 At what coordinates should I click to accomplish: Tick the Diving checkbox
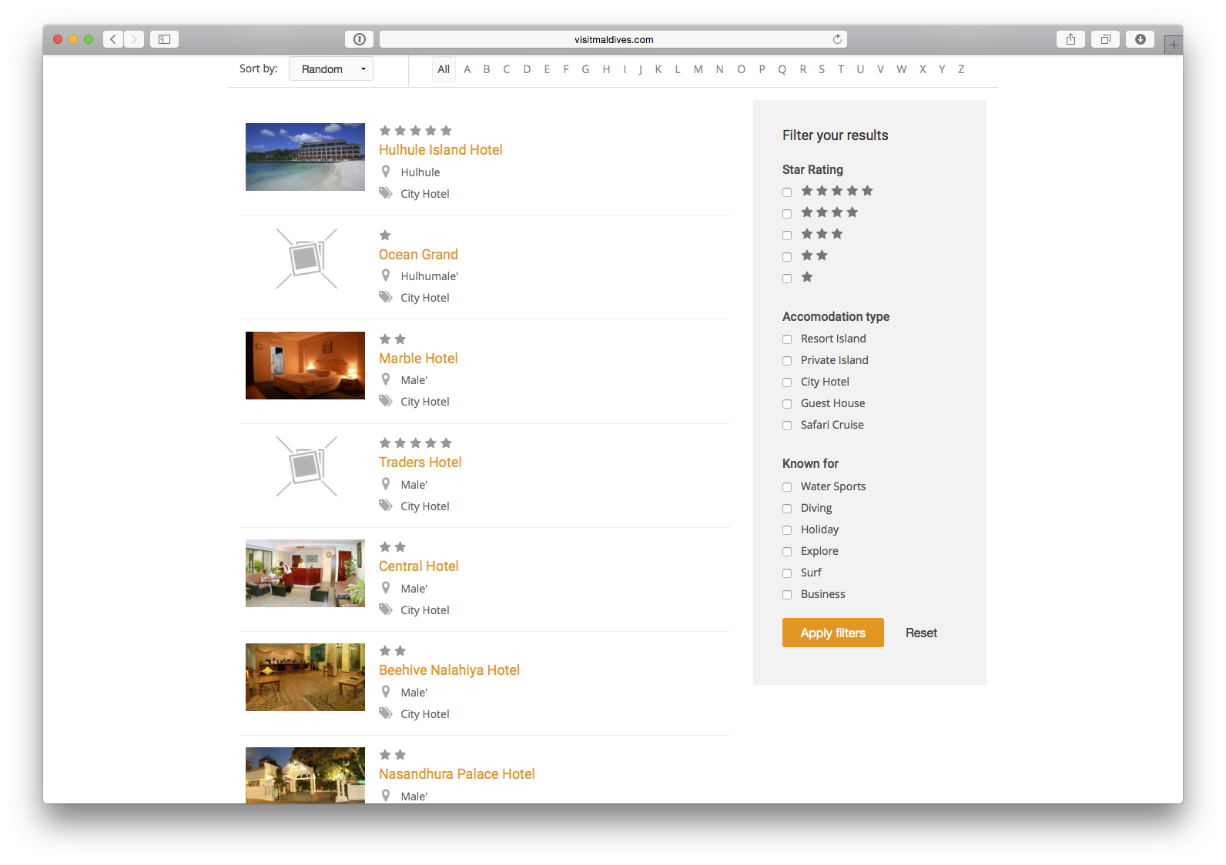787,509
